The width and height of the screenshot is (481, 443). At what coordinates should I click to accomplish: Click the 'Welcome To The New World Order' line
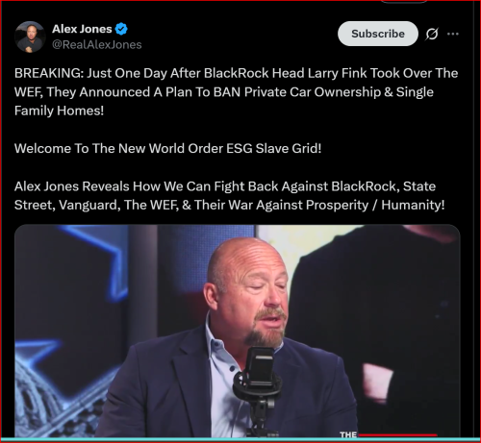click(x=167, y=149)
